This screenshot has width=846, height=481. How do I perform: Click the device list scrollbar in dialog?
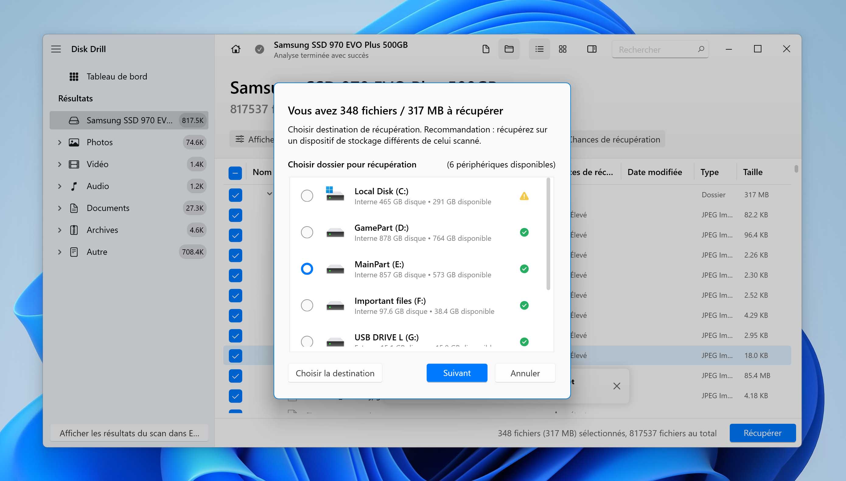[548, 234]
